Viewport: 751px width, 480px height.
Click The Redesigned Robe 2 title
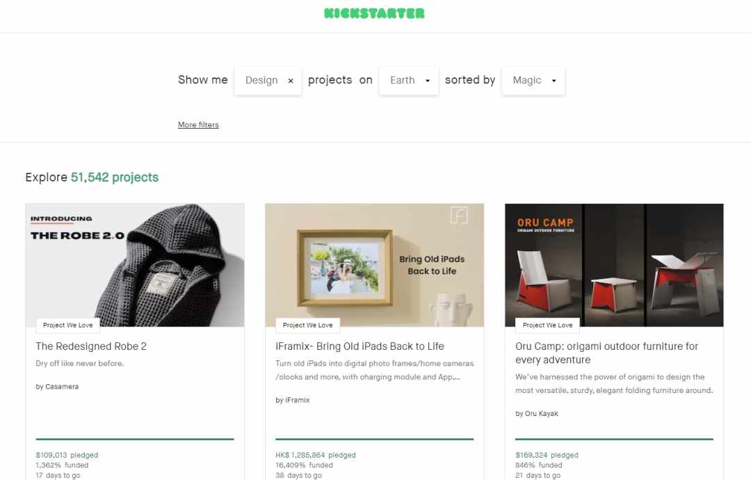[x=91, y=346]
